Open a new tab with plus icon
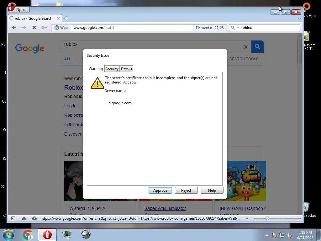 point(66,19)
